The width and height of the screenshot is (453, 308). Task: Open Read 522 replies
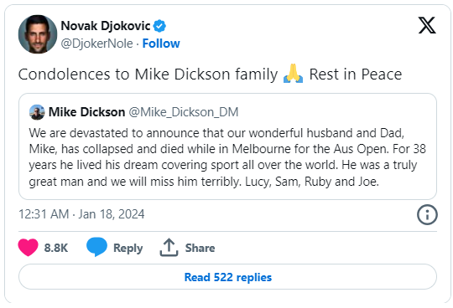[227, 277]
